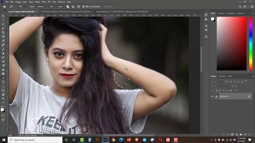Toggle lock all padlock in Layers panel
This screenshot has height=143, width=255.
click(x=231, y=91)
